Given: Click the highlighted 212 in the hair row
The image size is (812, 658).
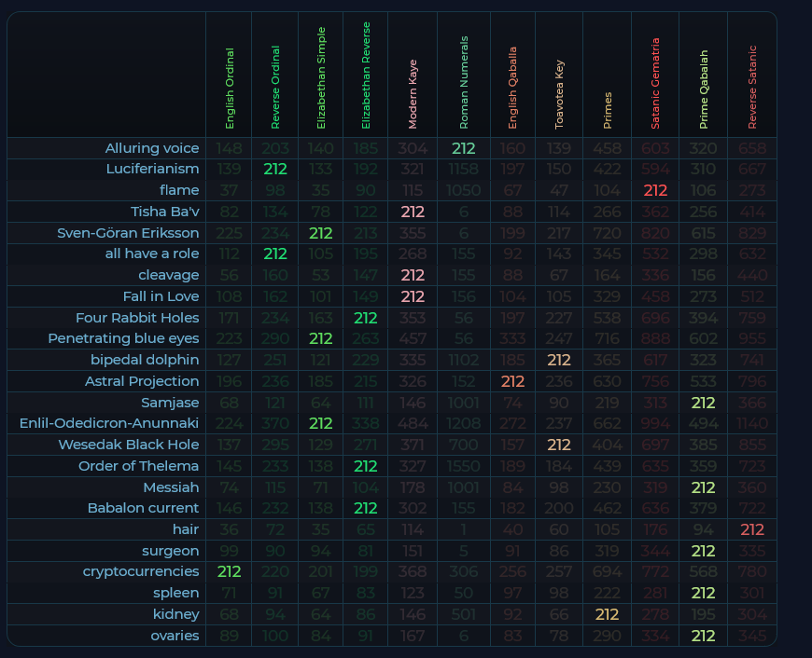Looking at the screenshot, I should coord(752,529).
